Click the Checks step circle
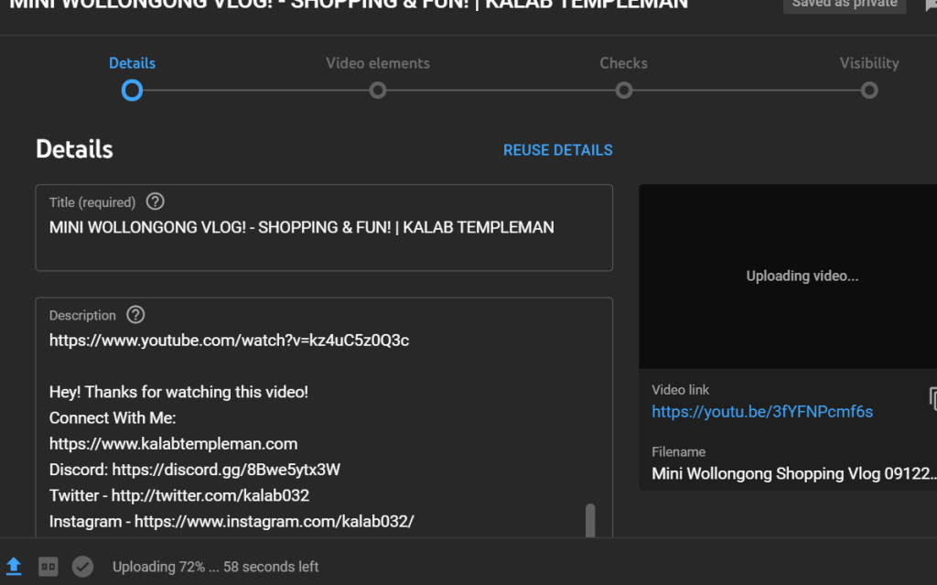The height and width of the screenshot is (585, 937). tap(623, 91)
